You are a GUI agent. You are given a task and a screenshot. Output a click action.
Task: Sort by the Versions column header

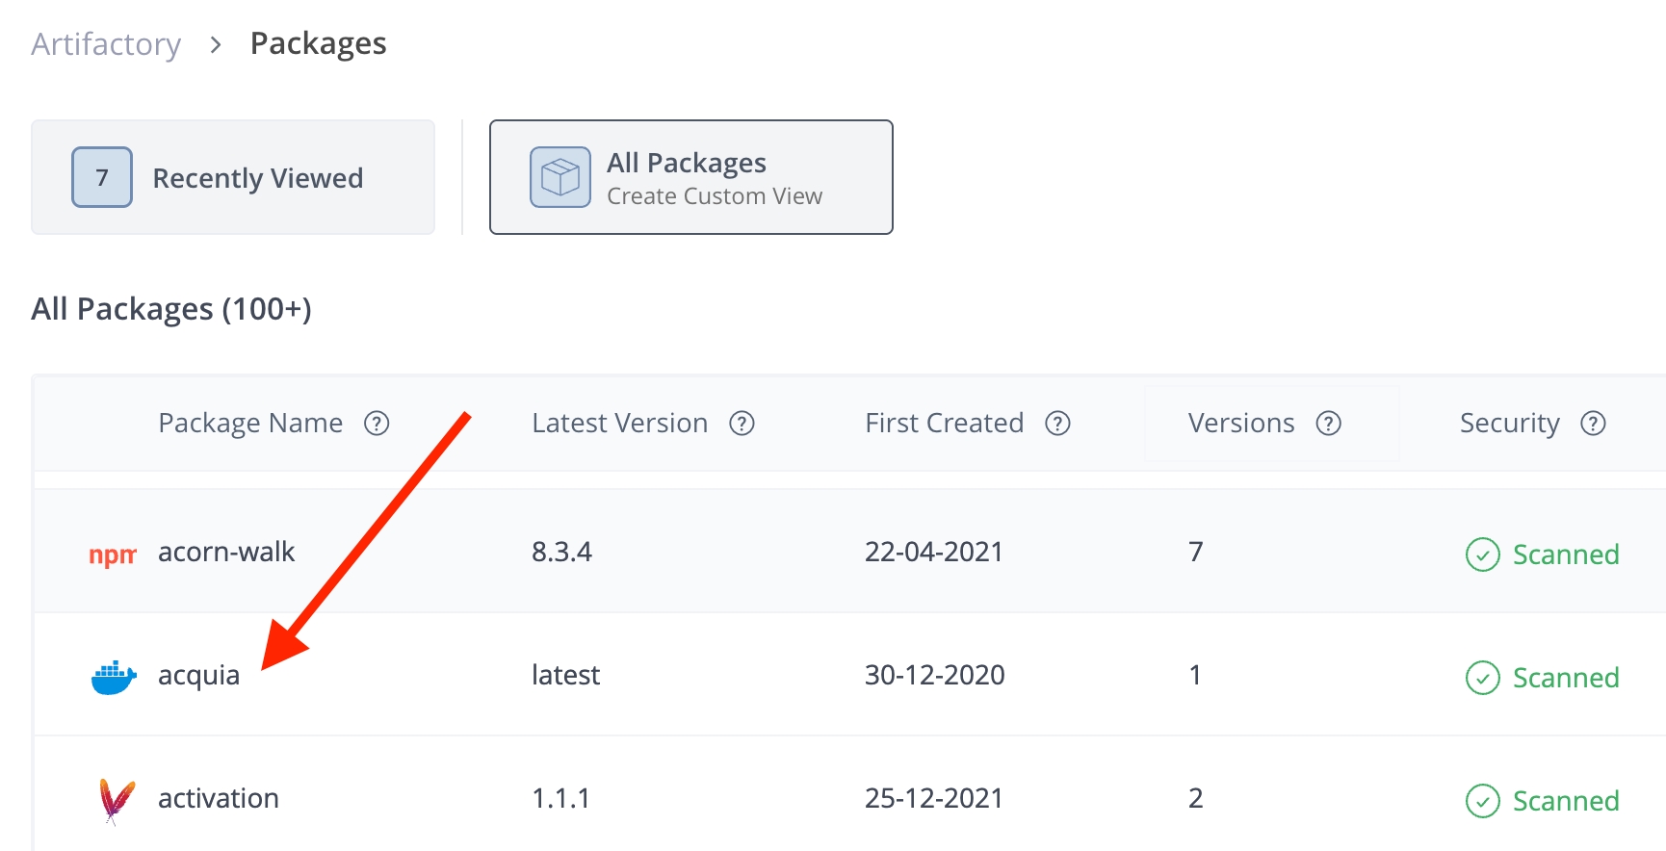(x=1240, y=424)
